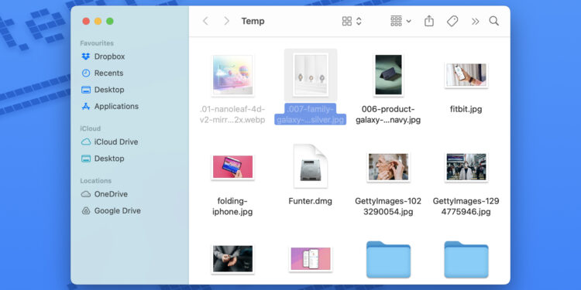Open Finder search magnifier

click(x=494, y=21)
